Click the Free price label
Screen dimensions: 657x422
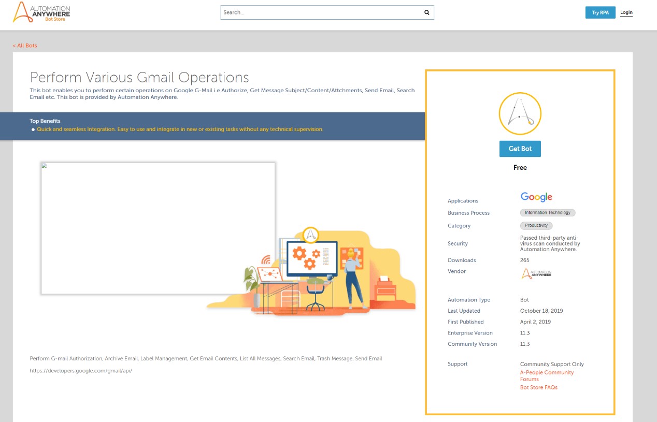coord(520,167)
